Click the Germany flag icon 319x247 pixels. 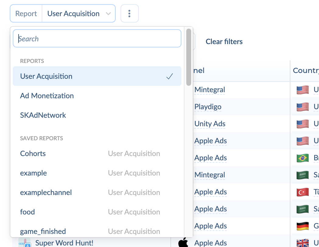303,226
